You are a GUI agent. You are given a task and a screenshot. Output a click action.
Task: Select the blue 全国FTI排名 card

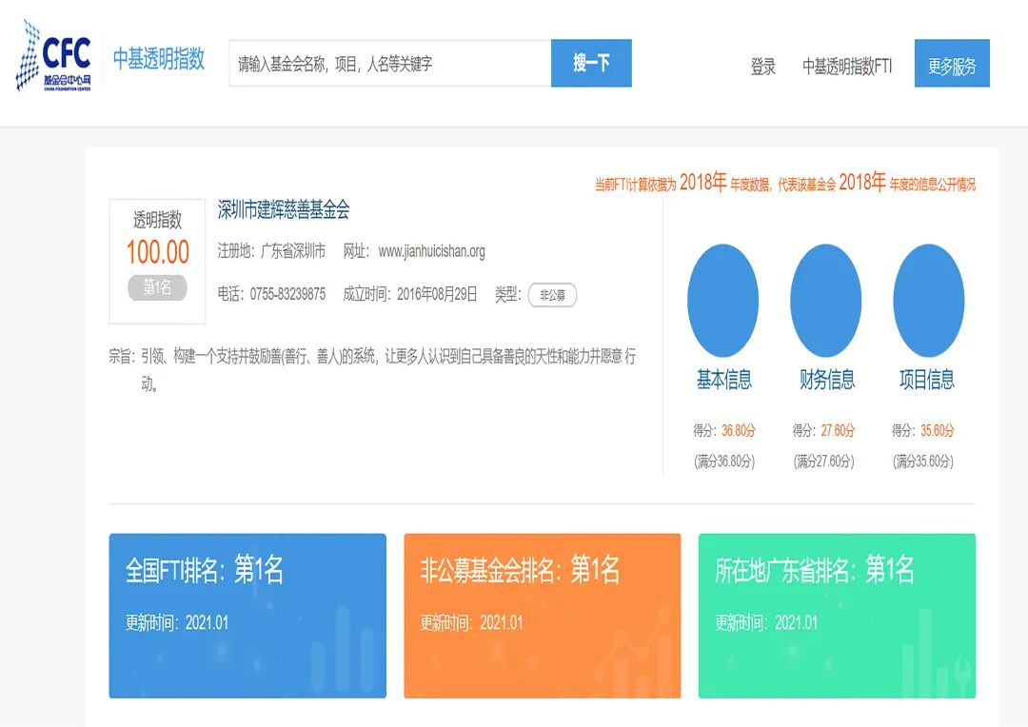click(x=247, y=615)
